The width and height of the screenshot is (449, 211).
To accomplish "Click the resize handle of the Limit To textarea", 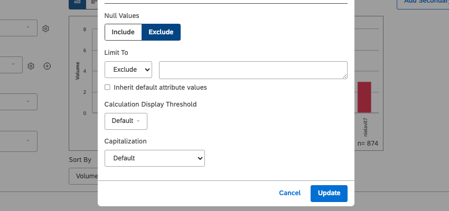I will pos(344,76).
